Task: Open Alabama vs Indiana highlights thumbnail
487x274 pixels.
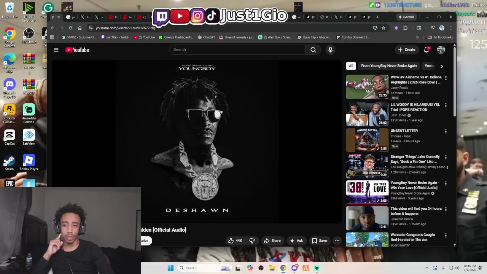Action: tap(367, 87)
